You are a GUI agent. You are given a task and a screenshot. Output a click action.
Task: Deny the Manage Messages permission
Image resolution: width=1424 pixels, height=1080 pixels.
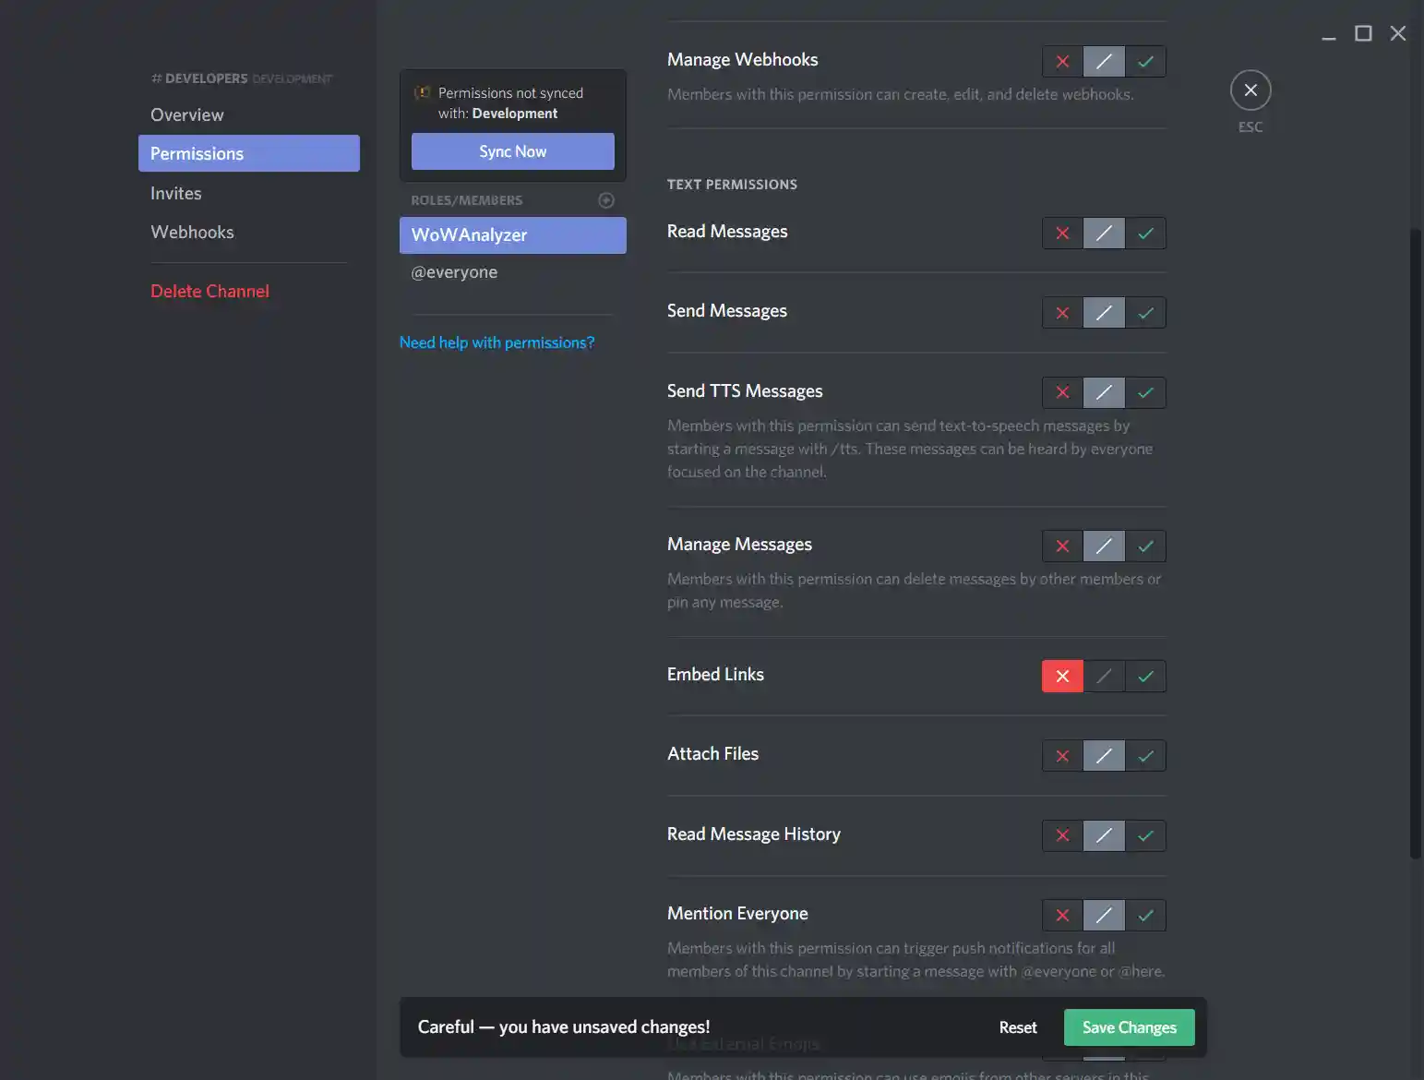[1062, 546]
